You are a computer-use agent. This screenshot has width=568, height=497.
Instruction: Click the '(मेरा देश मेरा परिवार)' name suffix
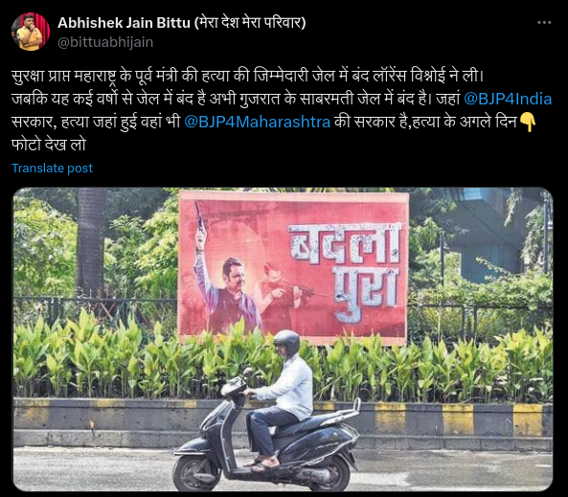click(x=250, y=23)
